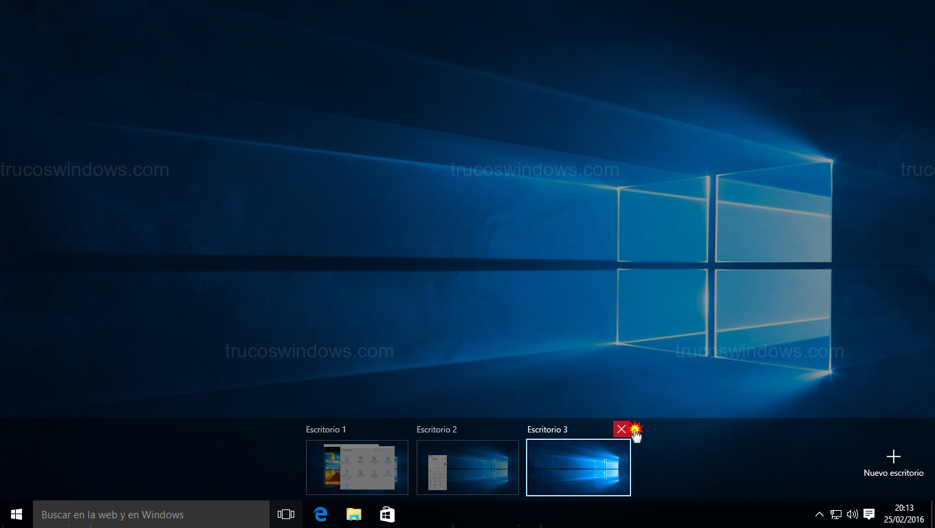This screenshot has width=935, height=528.
Task: Launch Microsoft Edge from the taskbar
Action: pyautogui.click(x=320, y=514)
